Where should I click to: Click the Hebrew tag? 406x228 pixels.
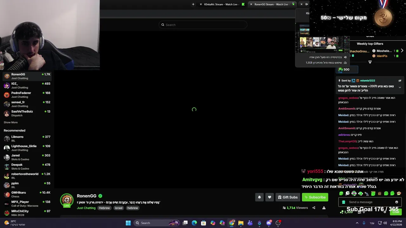pyautogui.click(x=104, y=208)
